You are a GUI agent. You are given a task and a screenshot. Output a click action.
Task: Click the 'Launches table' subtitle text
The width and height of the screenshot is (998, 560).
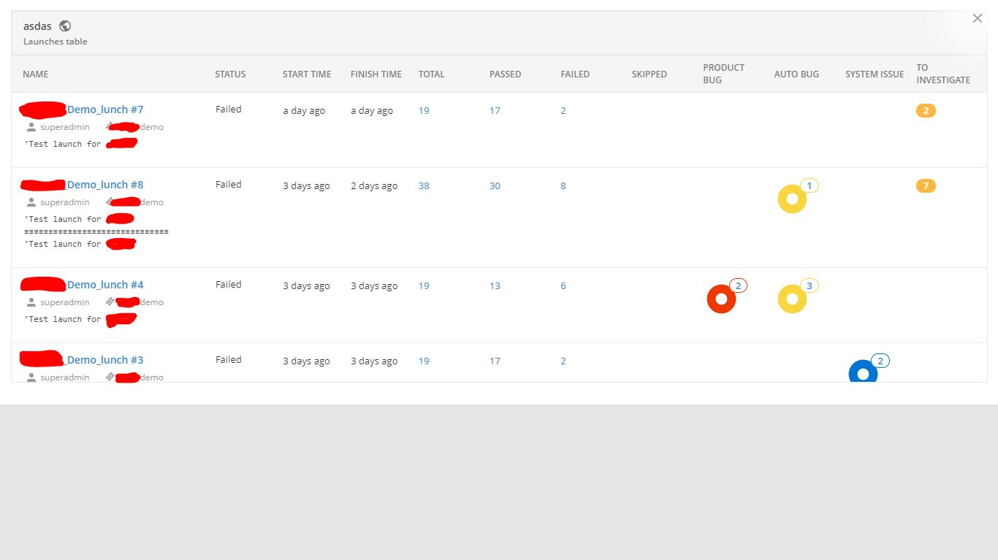56,42
